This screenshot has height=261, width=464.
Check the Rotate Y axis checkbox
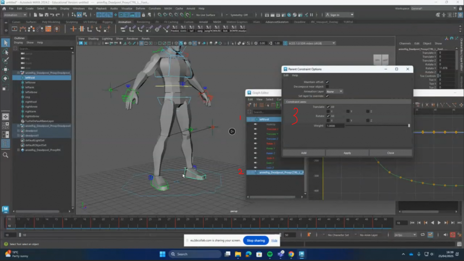click(x=348, y=120)
